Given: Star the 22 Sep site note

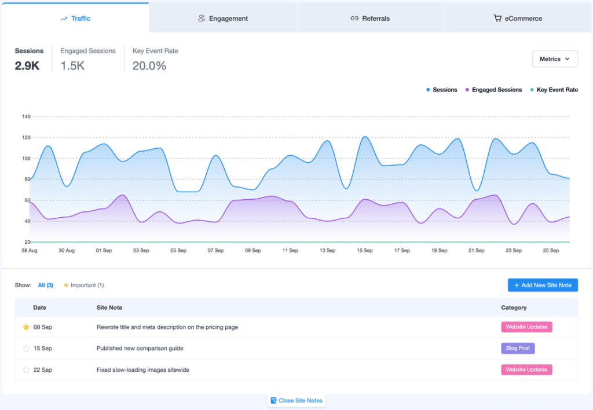Looking at the screenshot, I should [x=26, y=369].
